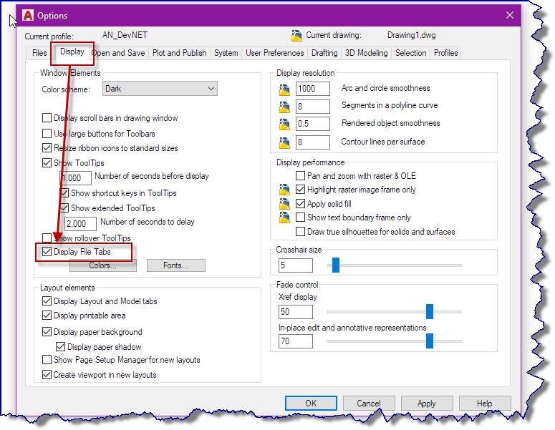Toggle Create viewport in new layouts

[x=47, y=374]
